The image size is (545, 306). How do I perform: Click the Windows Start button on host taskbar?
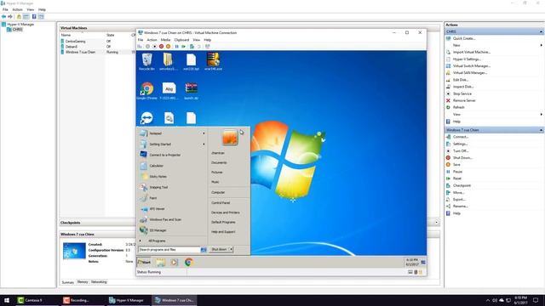7,300
